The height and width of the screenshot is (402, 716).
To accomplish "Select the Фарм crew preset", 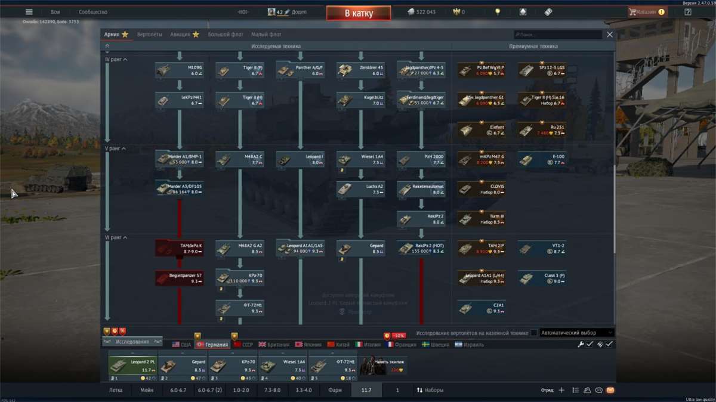I will tap(335, 390).
